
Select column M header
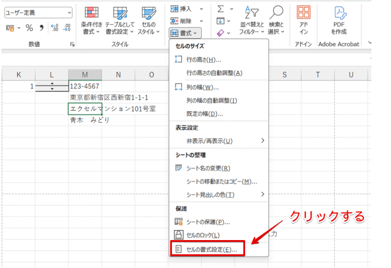[x=85, y=75]
